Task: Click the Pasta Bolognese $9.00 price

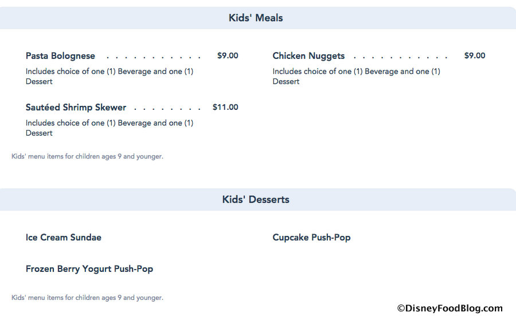Action: click(228, 56)
